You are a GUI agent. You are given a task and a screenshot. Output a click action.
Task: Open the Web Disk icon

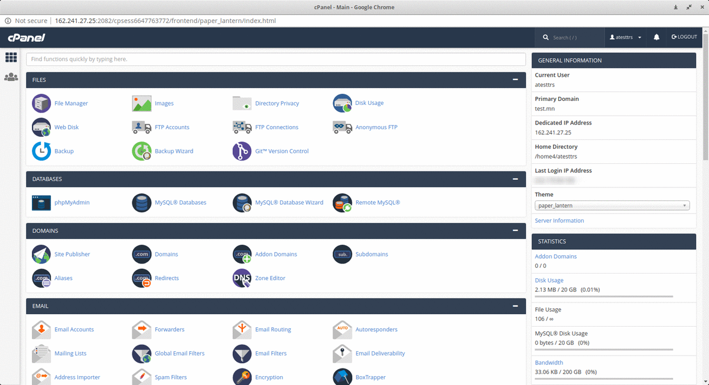click(x=41, y=127)
